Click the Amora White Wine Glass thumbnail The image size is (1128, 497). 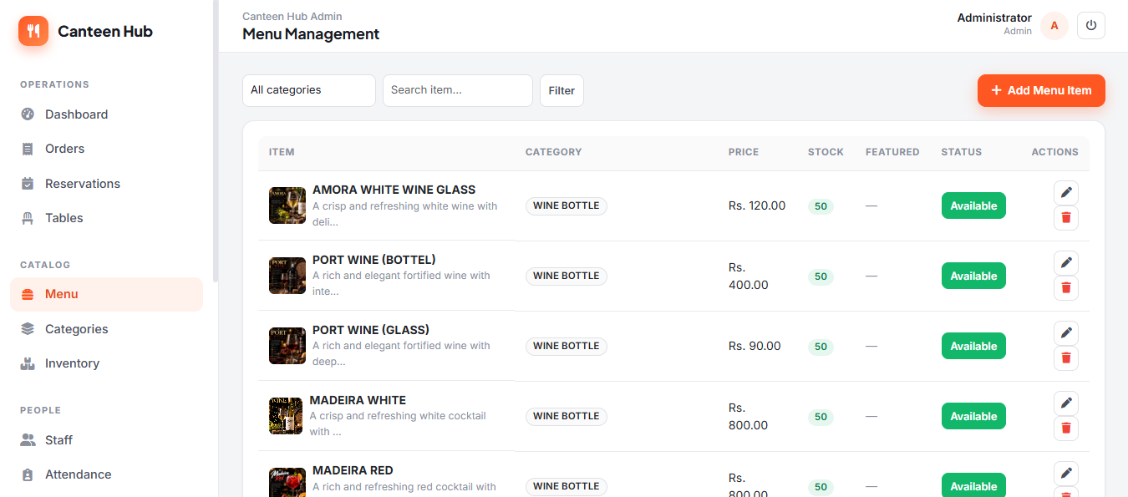[x=287, y=205]
